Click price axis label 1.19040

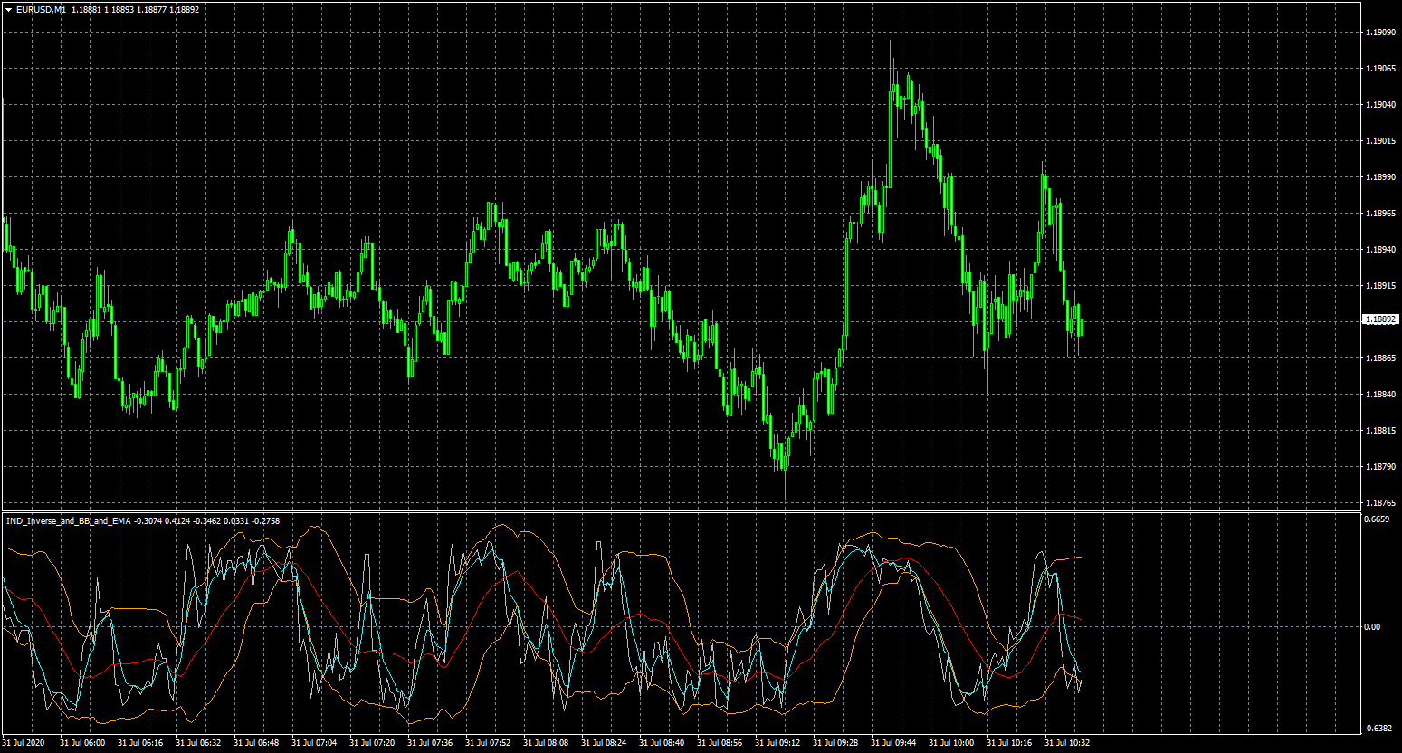tap(1379, 105)
